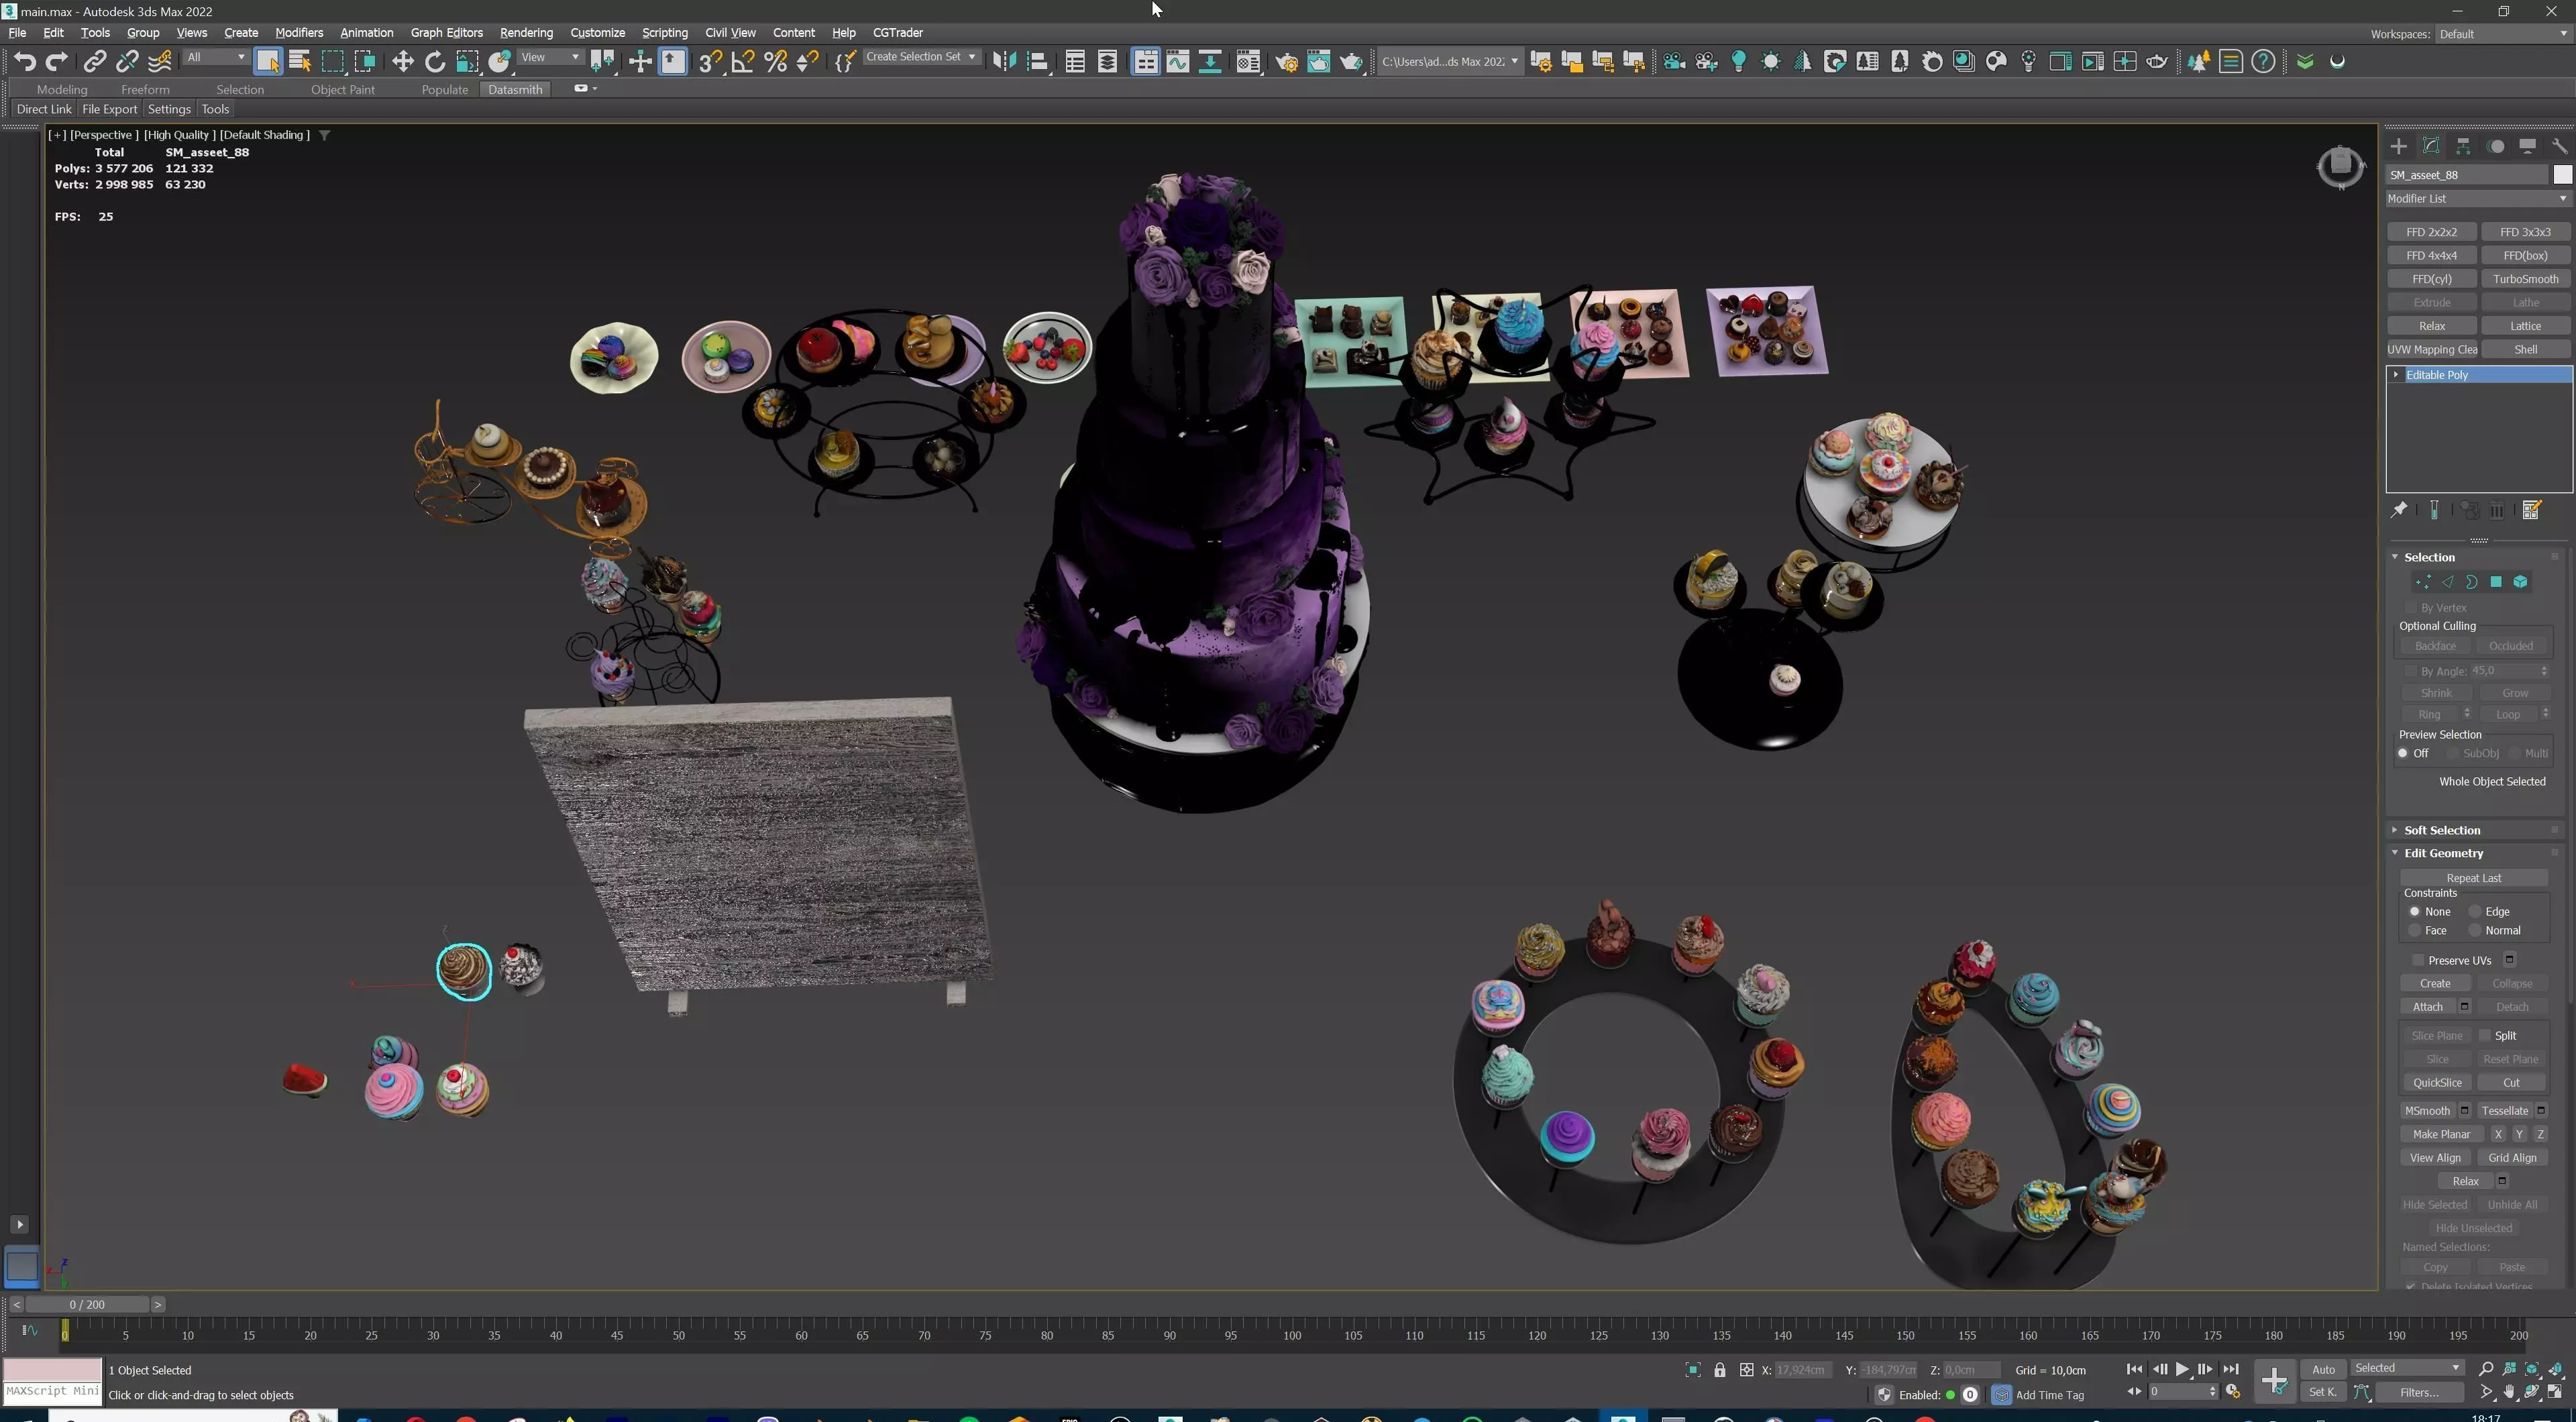Enable the Preserve UVs checkbox
Image resolution: width=2576 pixels, height=1422 pixels.
2418,960
